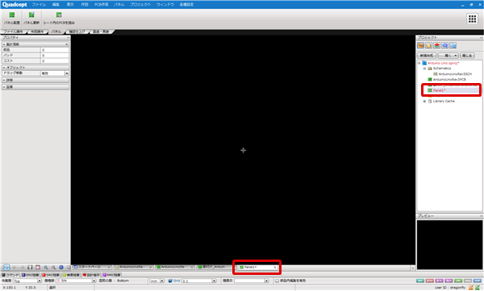Click the blue speech bubble icon in project panel
This screenshot has width=484, height=291.
pos(444,46)
